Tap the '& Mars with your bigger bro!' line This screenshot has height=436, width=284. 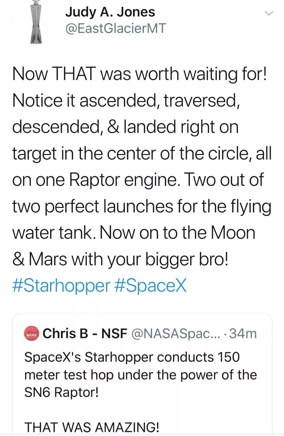click(120, 259)
